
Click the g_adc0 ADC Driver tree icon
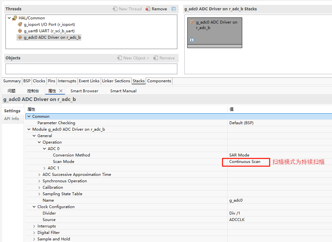[x=20, y=37]
